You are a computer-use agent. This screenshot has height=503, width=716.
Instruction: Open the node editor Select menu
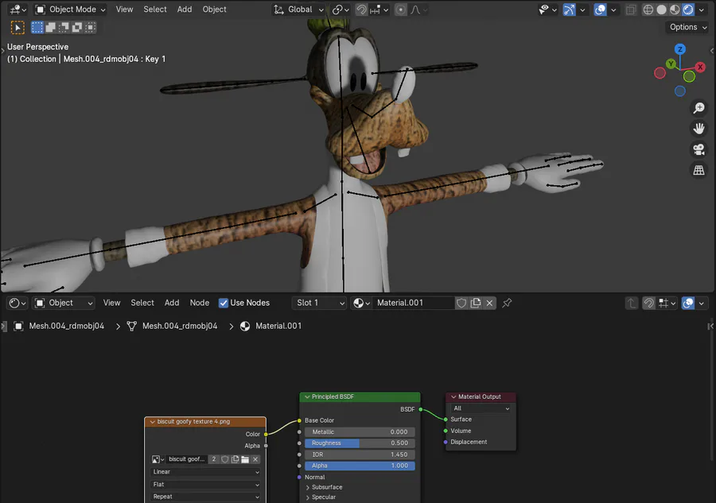142,303
